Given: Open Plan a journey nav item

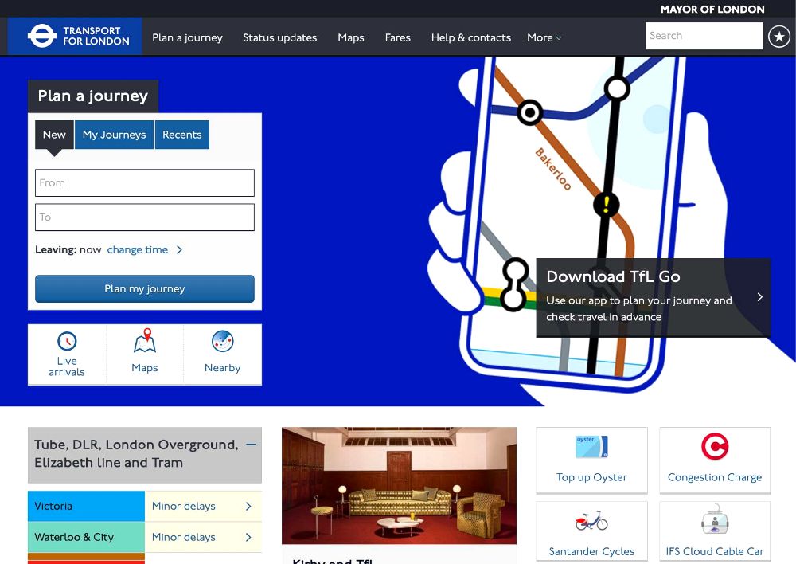Looking at the screenshot, I should (187, 37).
